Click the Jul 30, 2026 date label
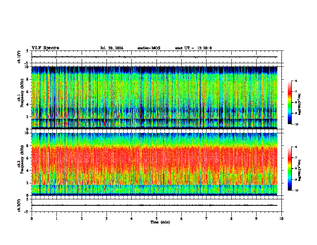The image size is (317, 245). point(112,48)
